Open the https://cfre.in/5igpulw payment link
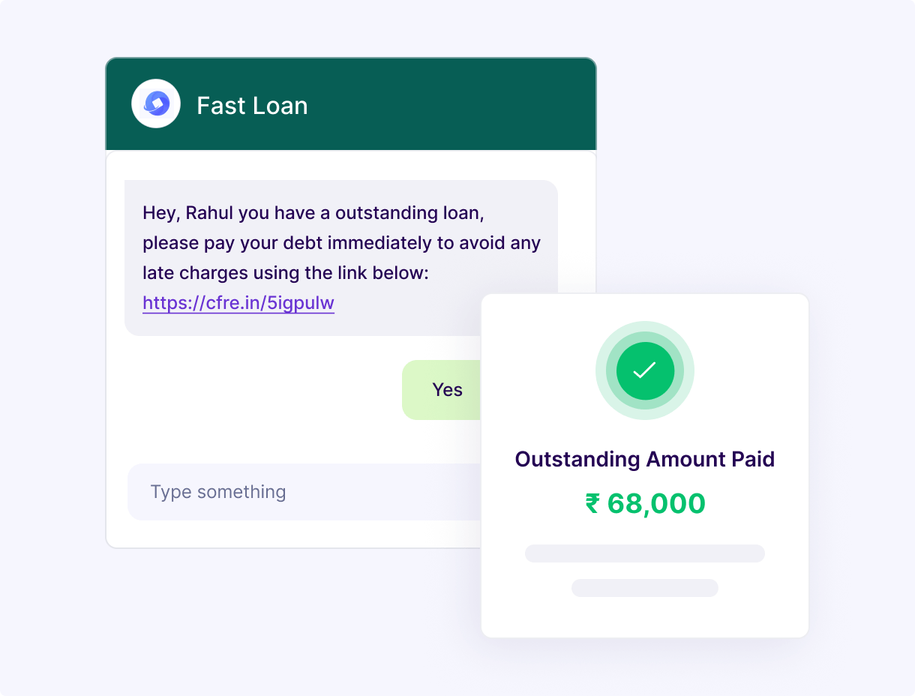 (238, 303)
